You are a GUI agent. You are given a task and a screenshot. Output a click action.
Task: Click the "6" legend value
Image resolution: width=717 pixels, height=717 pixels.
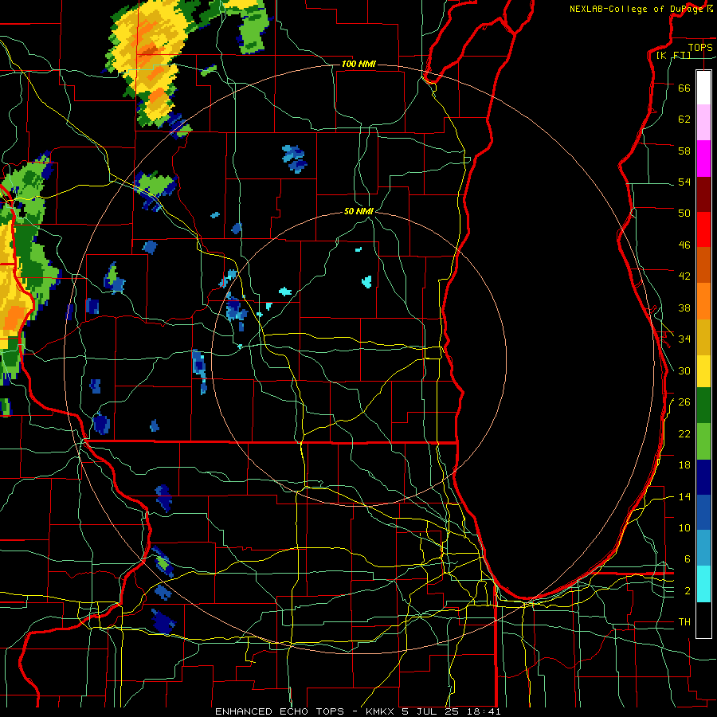687,559
